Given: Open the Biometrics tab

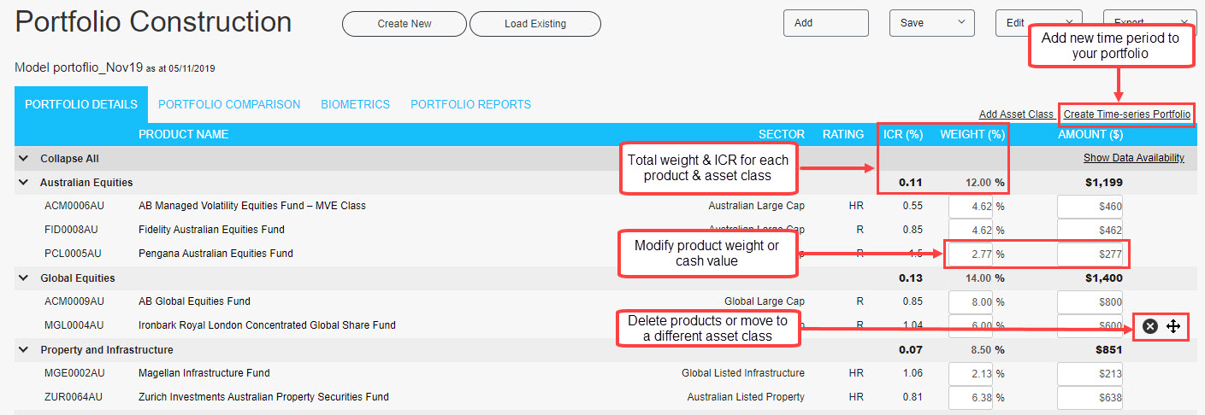Looking at the screenshot, I should click(355, 105).
